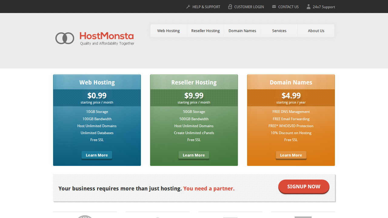Screen dimensions: 388x218
Task: Open the HELP & SUPPORT link
Action: pos(206,7)
